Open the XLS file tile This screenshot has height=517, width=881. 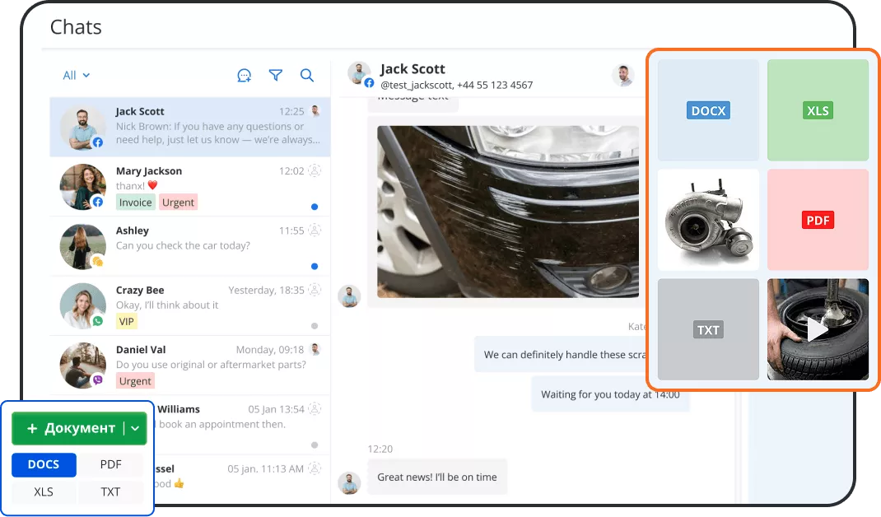point(818,110)
